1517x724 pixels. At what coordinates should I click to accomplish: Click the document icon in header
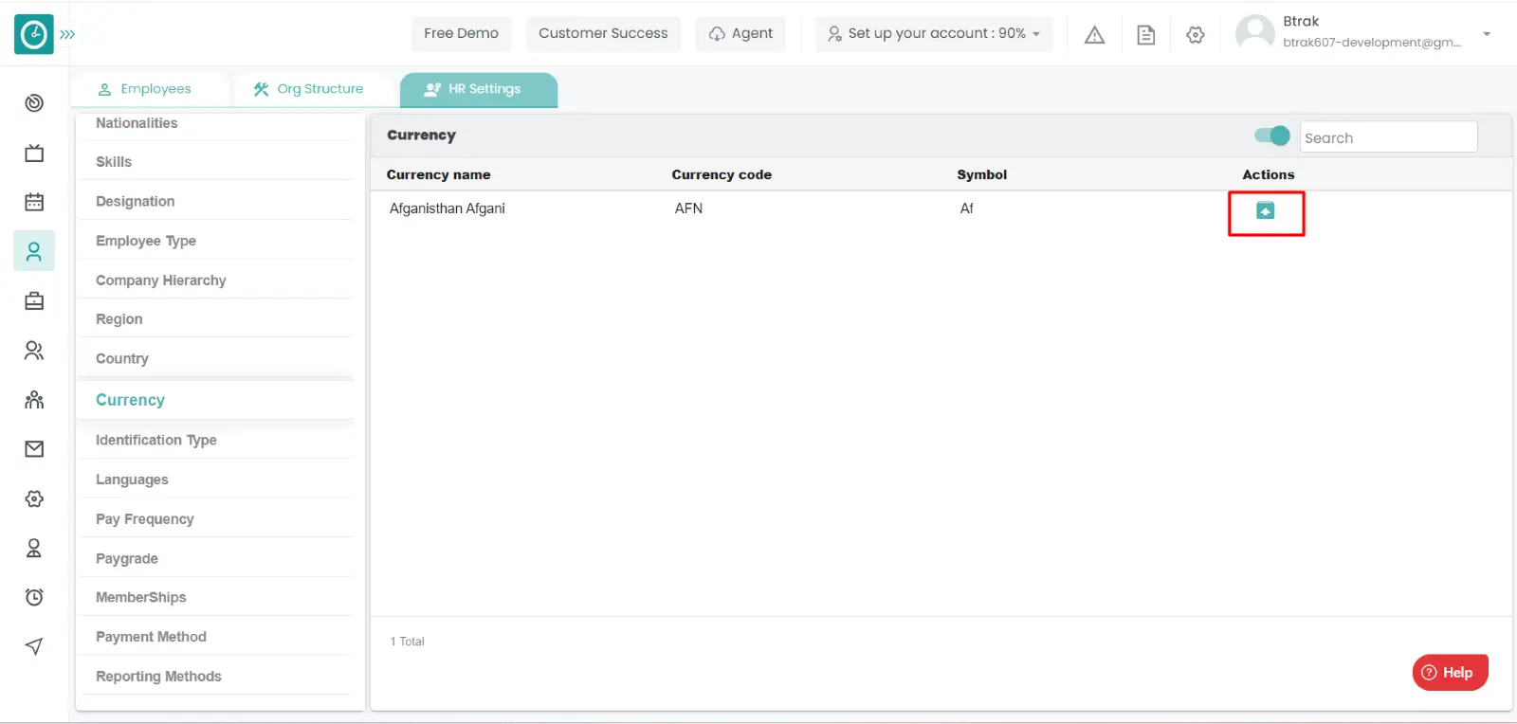[x=1145, y=35]
